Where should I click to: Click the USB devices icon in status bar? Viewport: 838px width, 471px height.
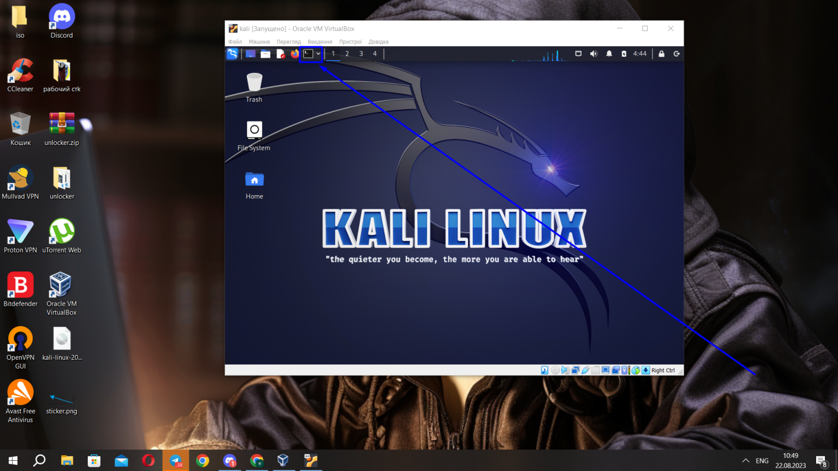tap(585, 370)
